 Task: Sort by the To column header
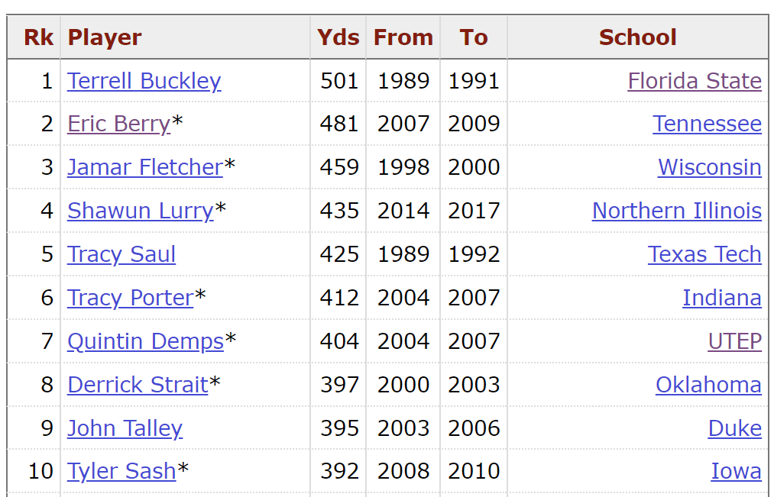tap(474, 37)
